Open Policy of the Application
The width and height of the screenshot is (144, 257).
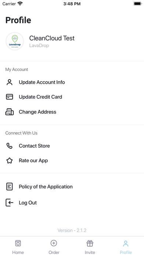tap(72, 186)
